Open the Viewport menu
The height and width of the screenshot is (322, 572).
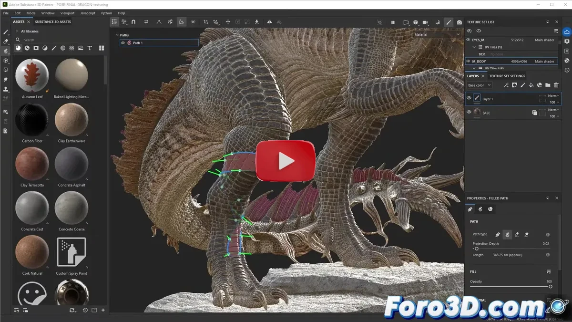[x=67, y=13]
